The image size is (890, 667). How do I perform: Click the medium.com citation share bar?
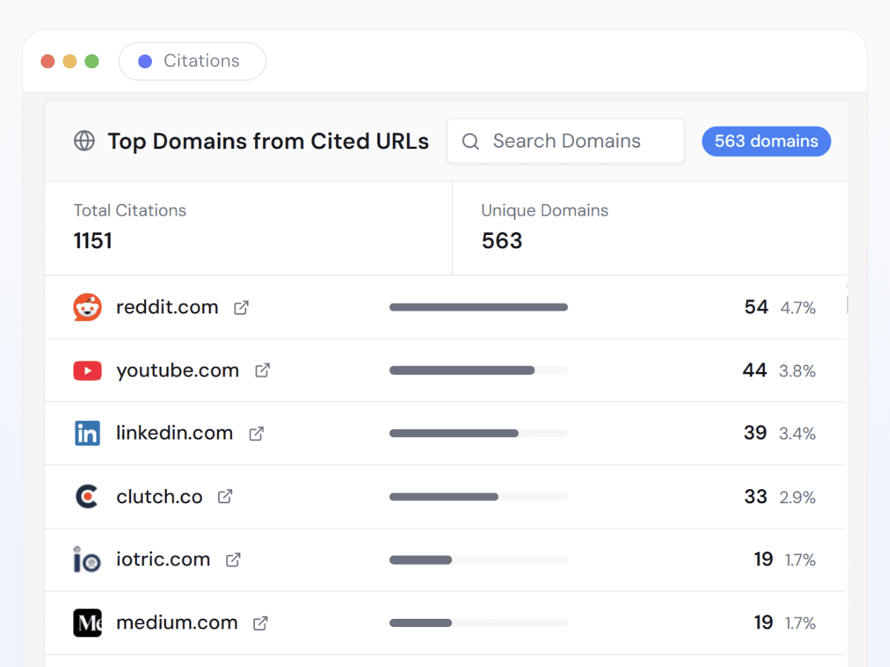pyautogui.click(x=478, y=623)
